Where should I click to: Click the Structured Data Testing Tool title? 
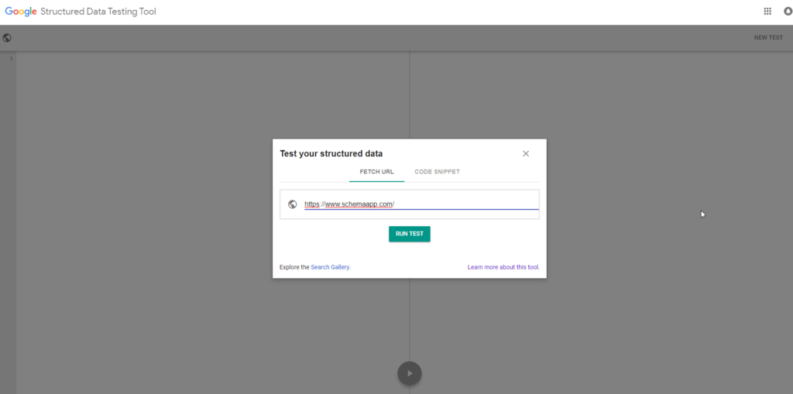coord(99,12)
